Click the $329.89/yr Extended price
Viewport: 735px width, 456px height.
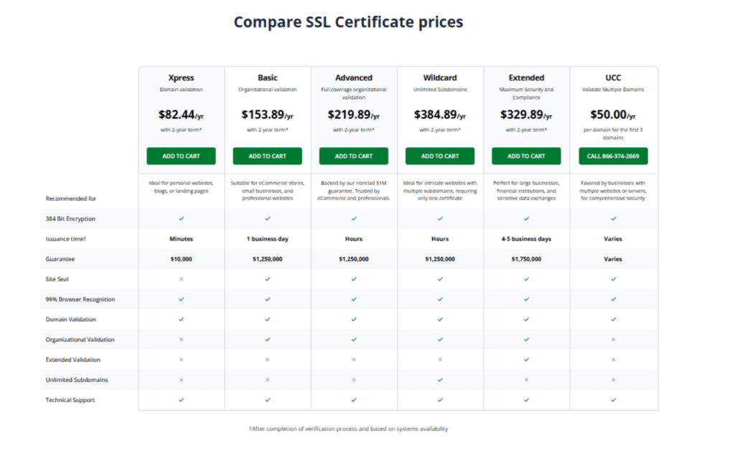point(526,114)
